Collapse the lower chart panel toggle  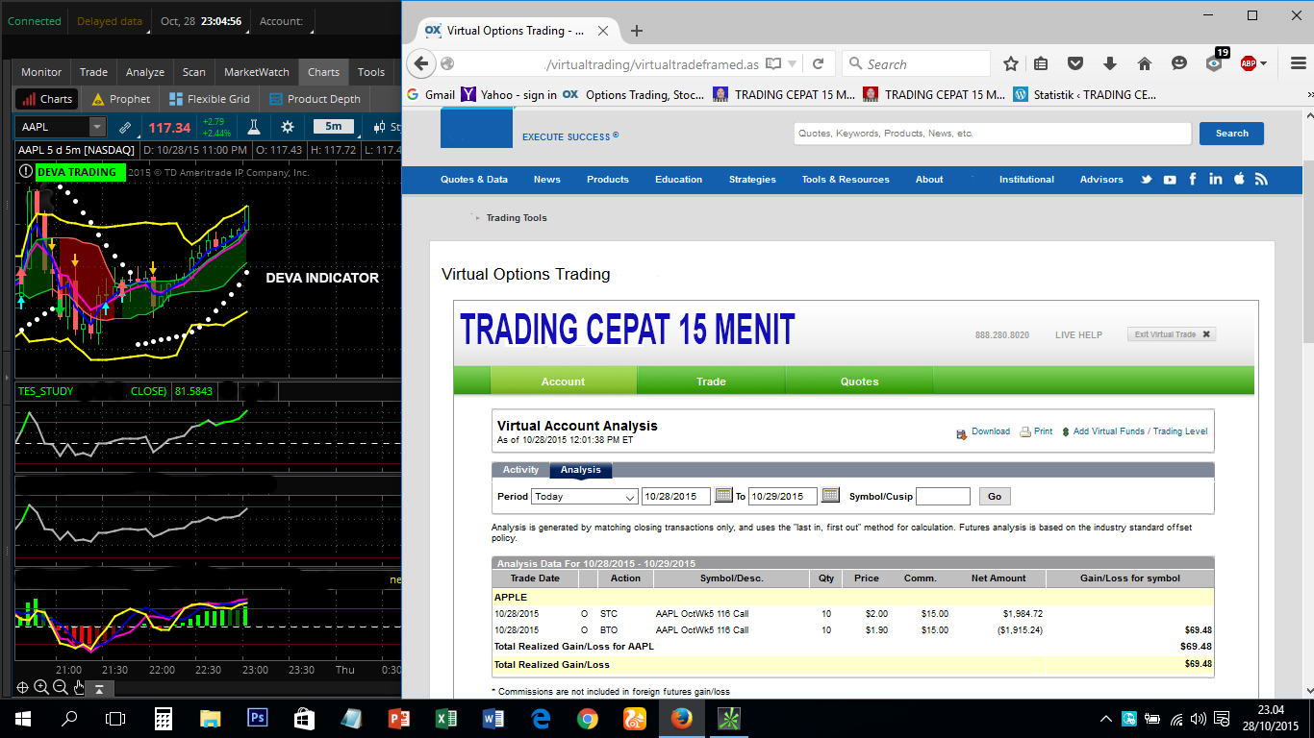point(99,688)
